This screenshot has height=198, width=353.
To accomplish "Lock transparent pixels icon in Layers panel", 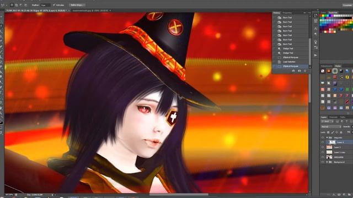I will [x=328, y=133].
